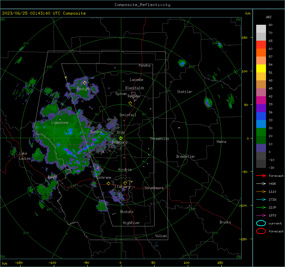This screenshot has width=285, height=267.
Task: Click the Olds city label
Action: (x=121, y=132)
